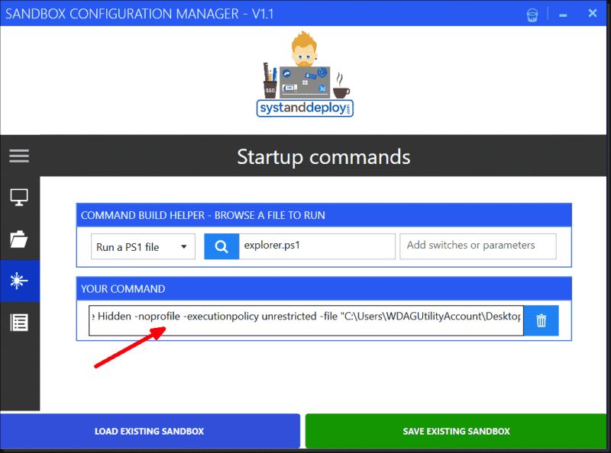611x453 pixels.
Task: Load Existing Sandbox
Action: pyautogui.click(x=150, y=431)
